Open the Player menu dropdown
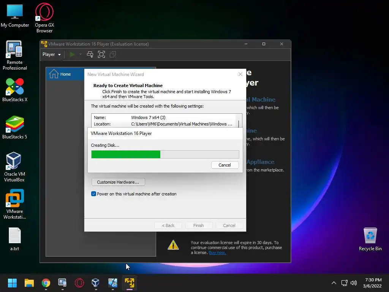This screenshot has width=389, height=292. [x=52, y=54]
